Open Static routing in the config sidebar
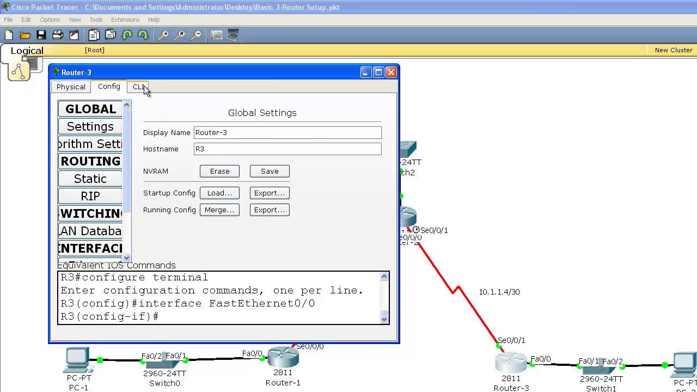The height and width of the screenshot is (392, 697). pos(90,179)
